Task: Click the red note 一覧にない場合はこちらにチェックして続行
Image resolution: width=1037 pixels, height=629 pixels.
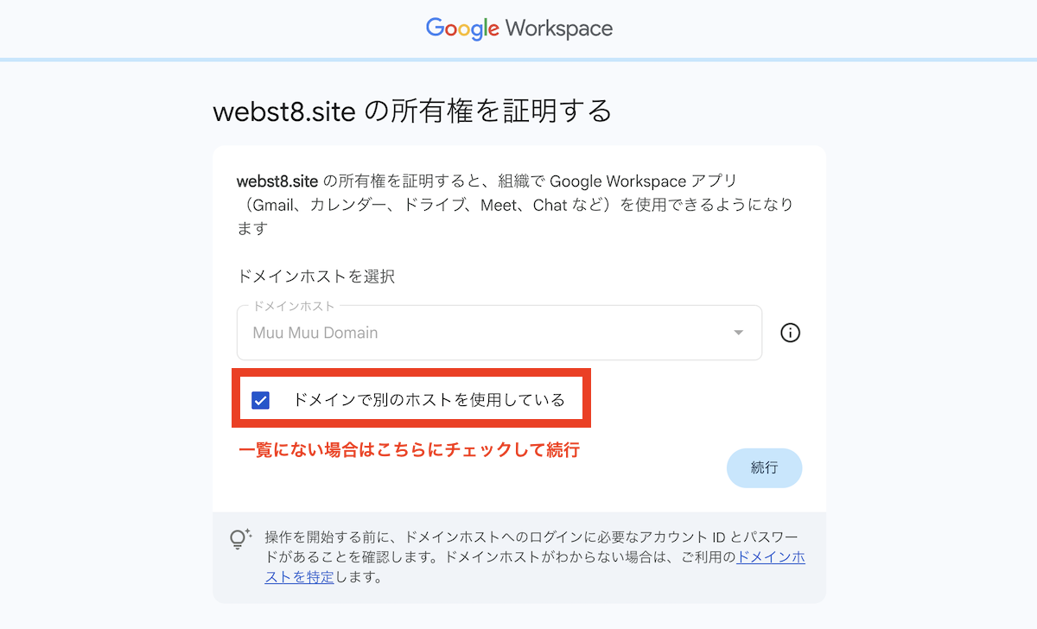Action: pos(409,450)
